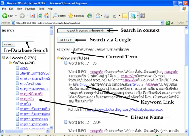
Task: Collapse the ลักษณะทั่วไป (4) folder
Action: tap(59, 58)
